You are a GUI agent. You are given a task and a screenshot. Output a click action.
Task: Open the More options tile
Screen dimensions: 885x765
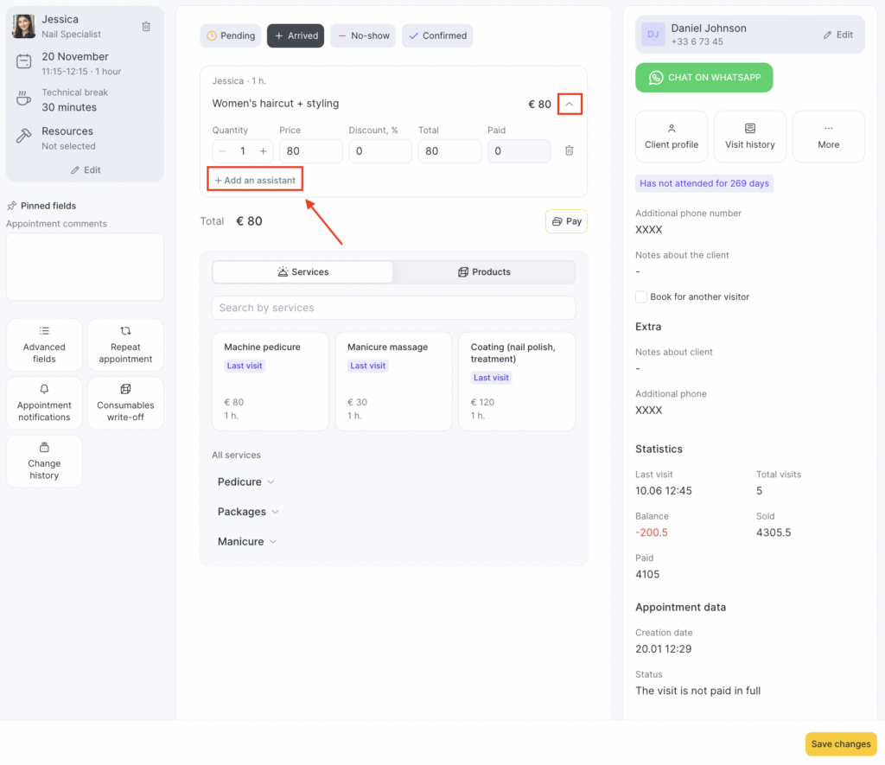[x=828, y=137]
